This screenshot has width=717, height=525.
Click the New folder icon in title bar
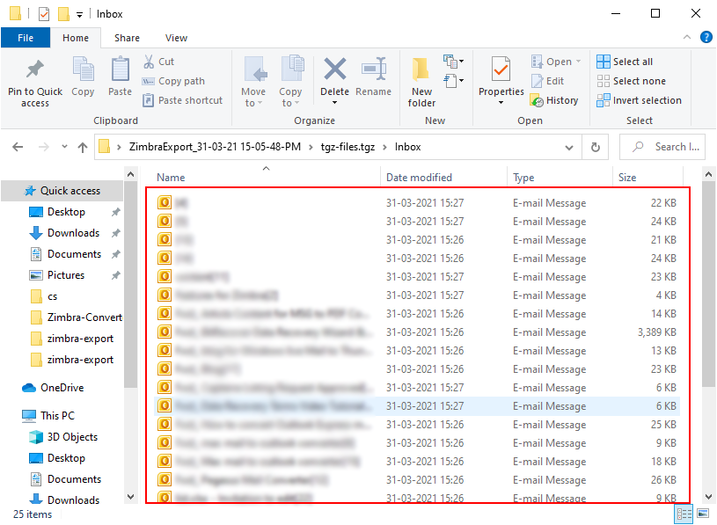[x=63, y=14]
